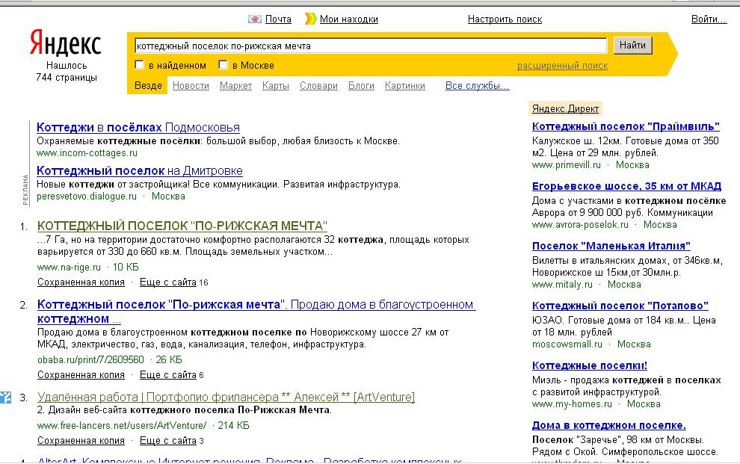This screenshot has width=740, height=464.
Task: Open the Мои находки link
Action: [349, 19]
